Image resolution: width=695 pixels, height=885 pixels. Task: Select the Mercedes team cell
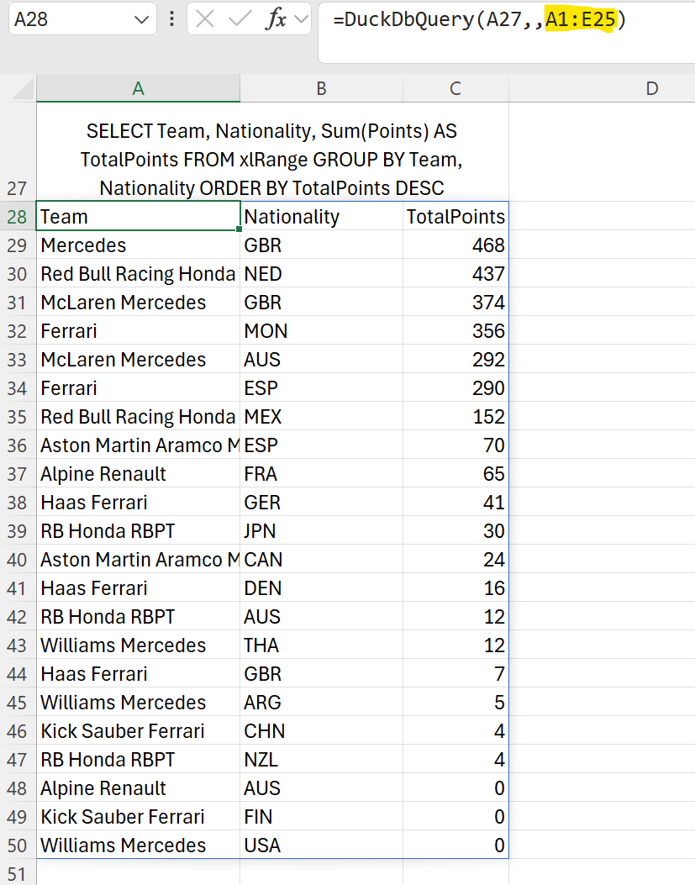(x=138, y=245)
